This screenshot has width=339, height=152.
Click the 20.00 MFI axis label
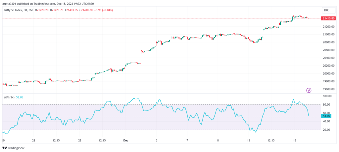click(327, 130)
